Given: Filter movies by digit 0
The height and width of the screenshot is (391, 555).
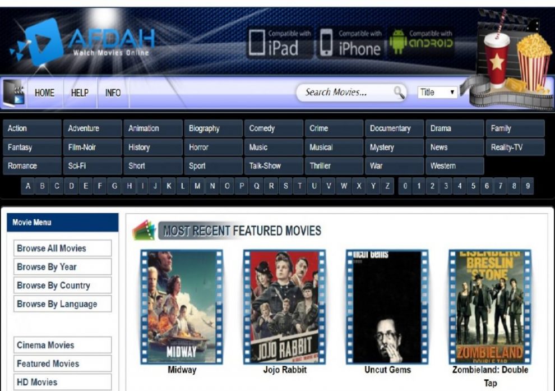Looking at the screenshot, I should (405, 186).
